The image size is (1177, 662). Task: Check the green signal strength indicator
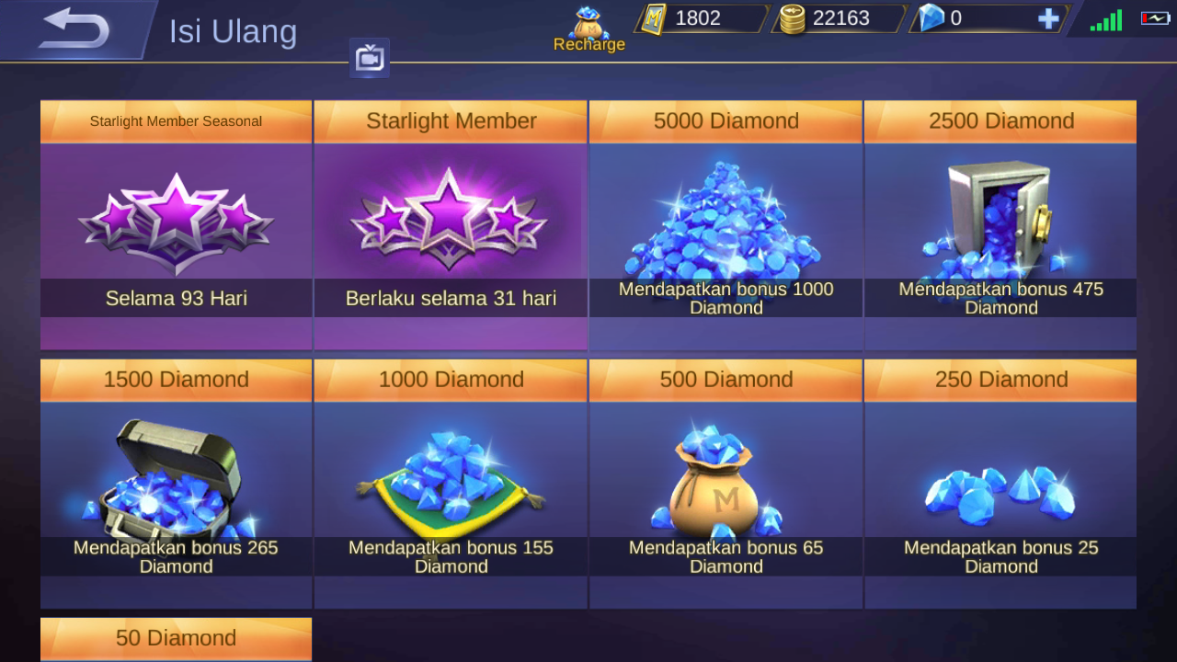pyautogui.click(x=1106, y=20)
